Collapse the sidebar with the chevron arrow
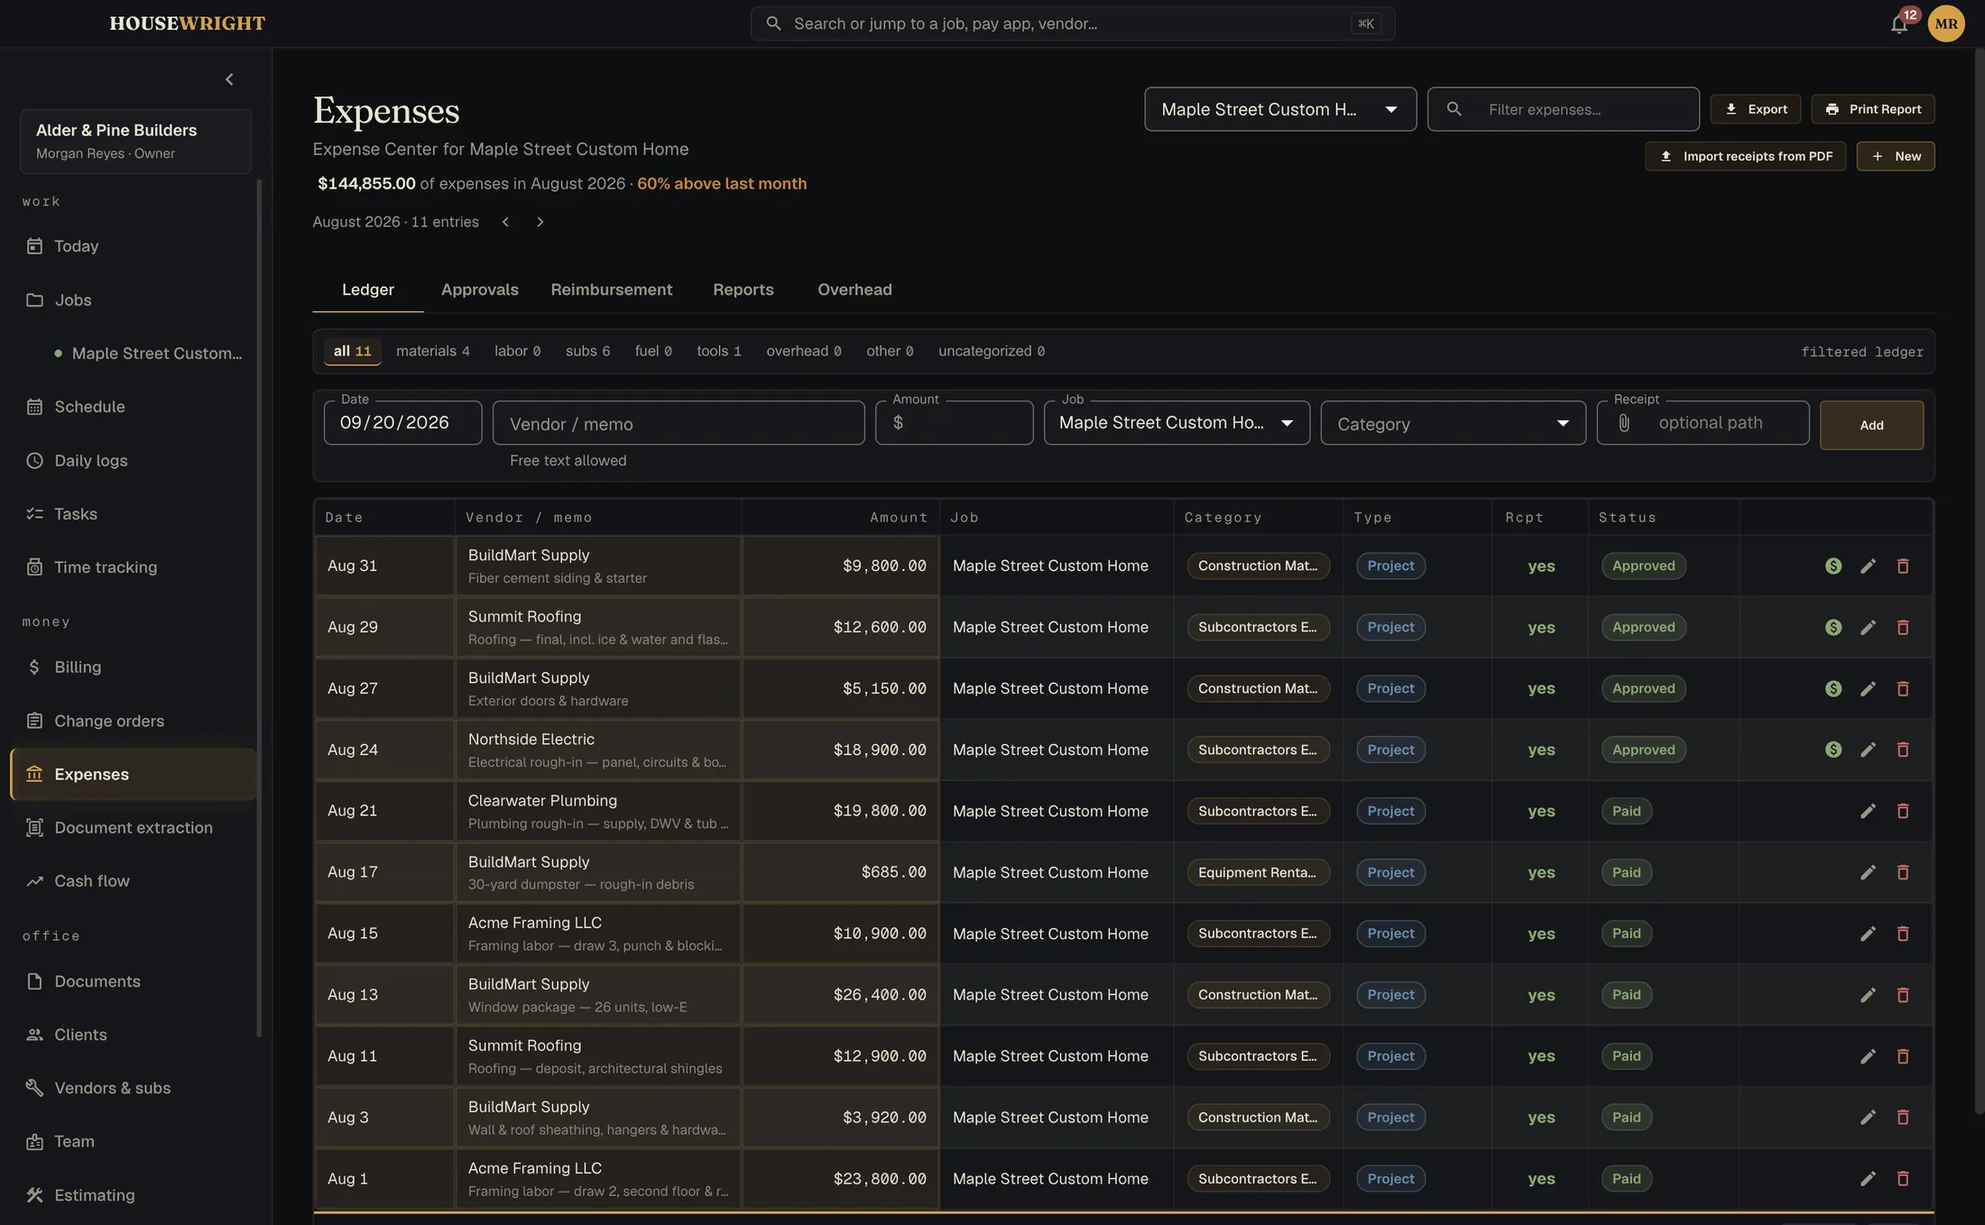The image size is (1985, 1225). tap(229, 79)
